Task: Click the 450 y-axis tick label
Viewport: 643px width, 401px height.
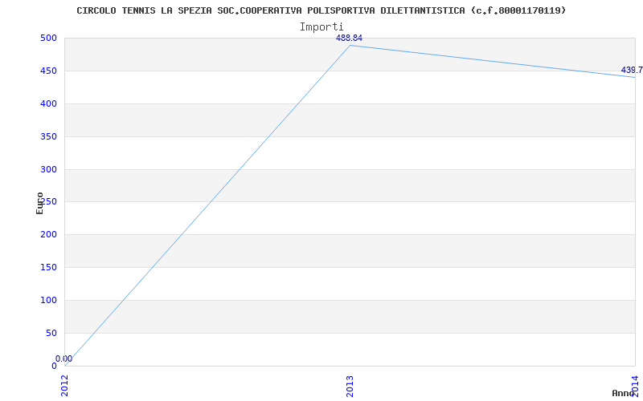Action: coord(48,71)
